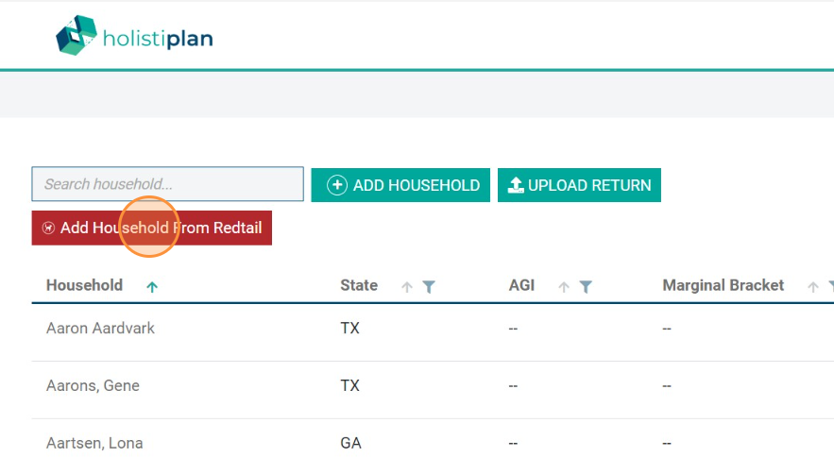The height and width of the screenshot is (474, 834).
Task: Click the AGI column sort arrow
Action: pos(564,287)
